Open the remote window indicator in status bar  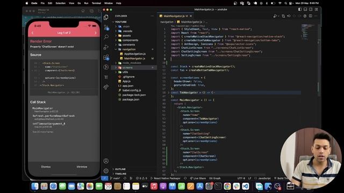[x=105, y=179]
